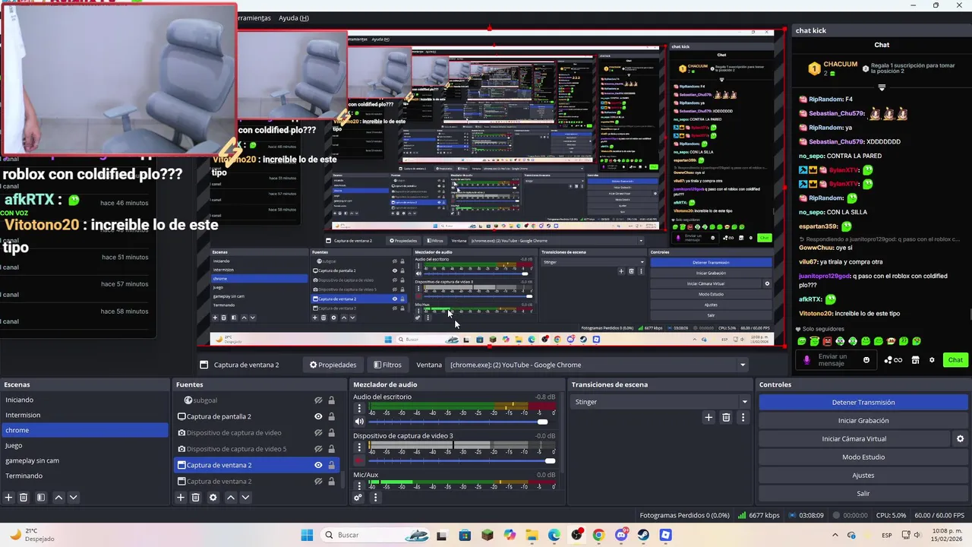Screen dimensions: 972x547
Task: Switch to the gameplay sin cam scene
Action: click(84, 460)
